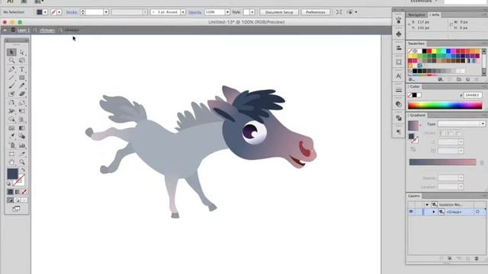Set paint mode to solid Color

point(10,192)
